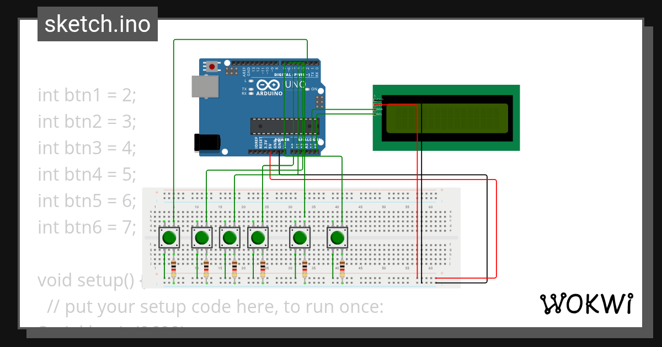Click the 5V pin header on the Arduino
This screenshot has height=347, width=662.
270,151
